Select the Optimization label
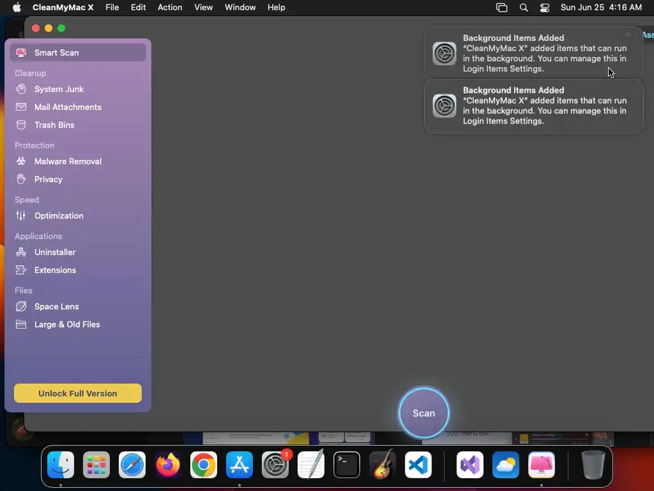The height and width of the screenshot is (491, 654). [x=59, y=215]
